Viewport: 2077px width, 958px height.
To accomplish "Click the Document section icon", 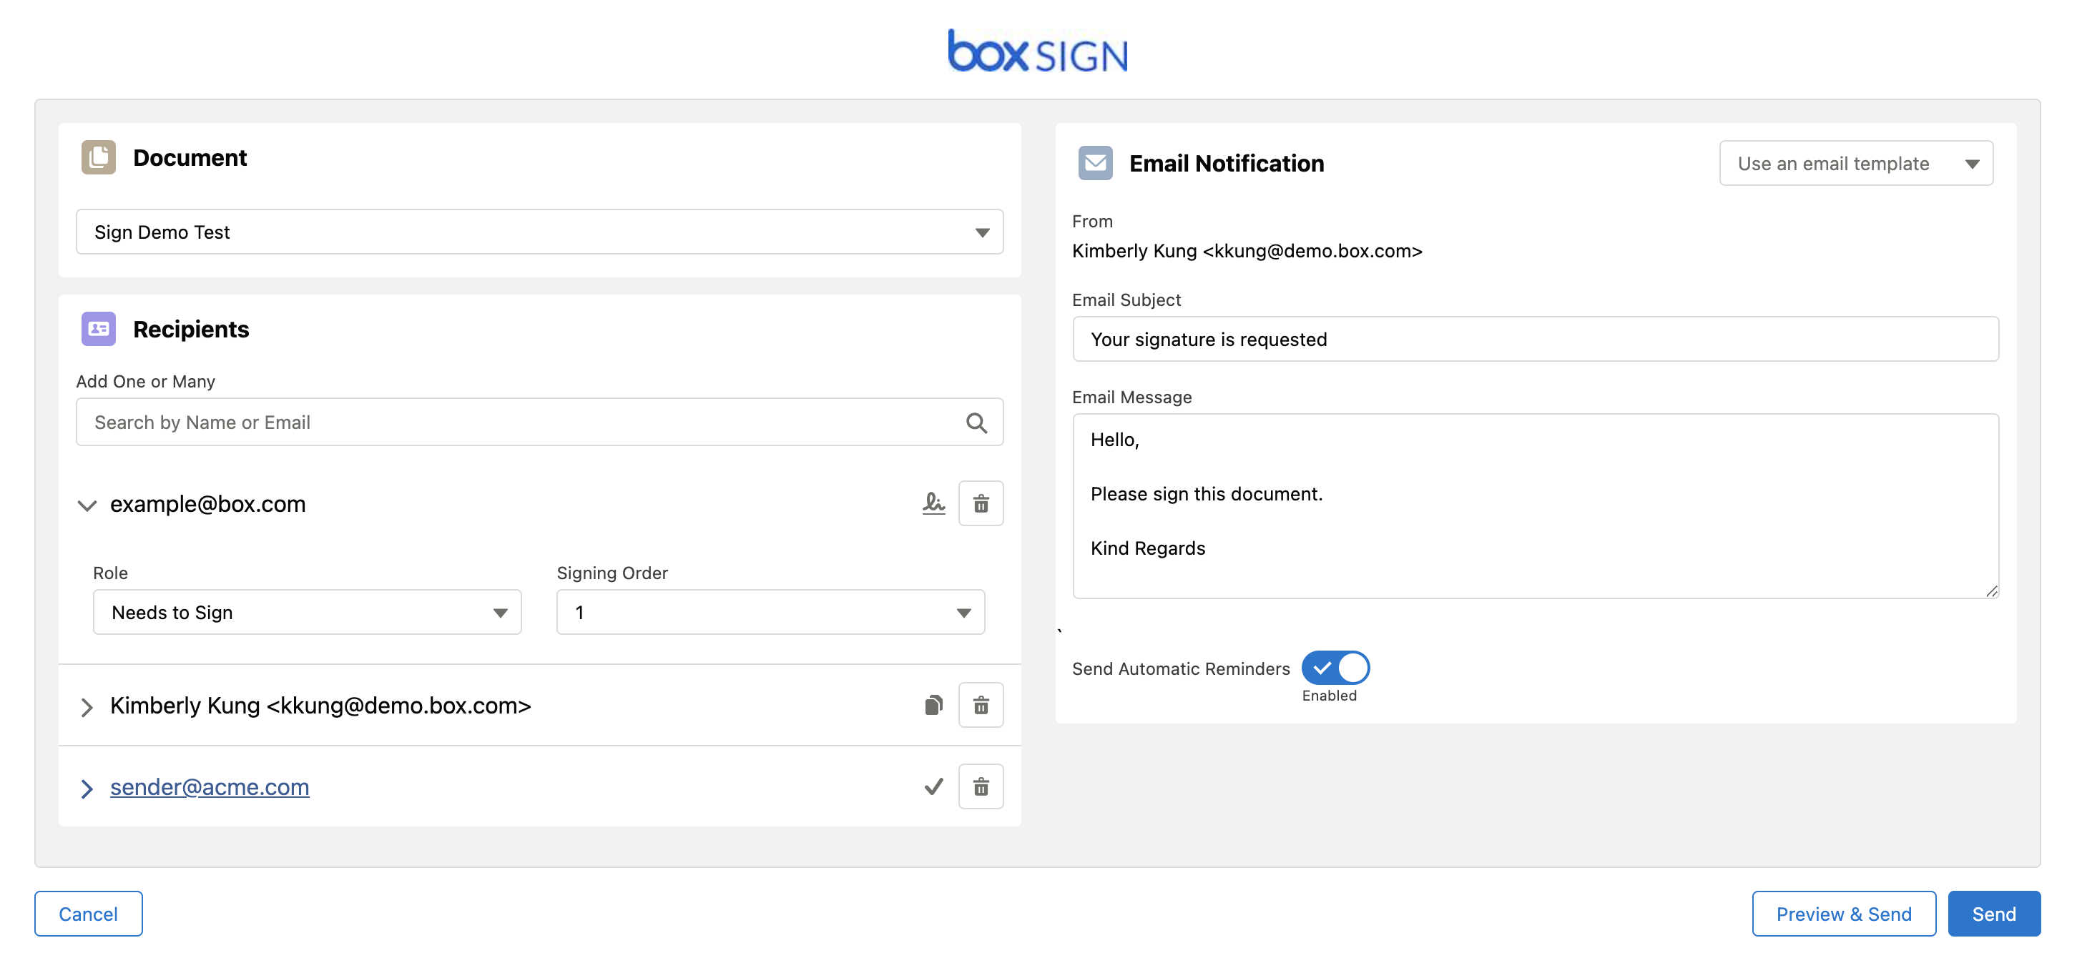I will [x=99, y=157].
